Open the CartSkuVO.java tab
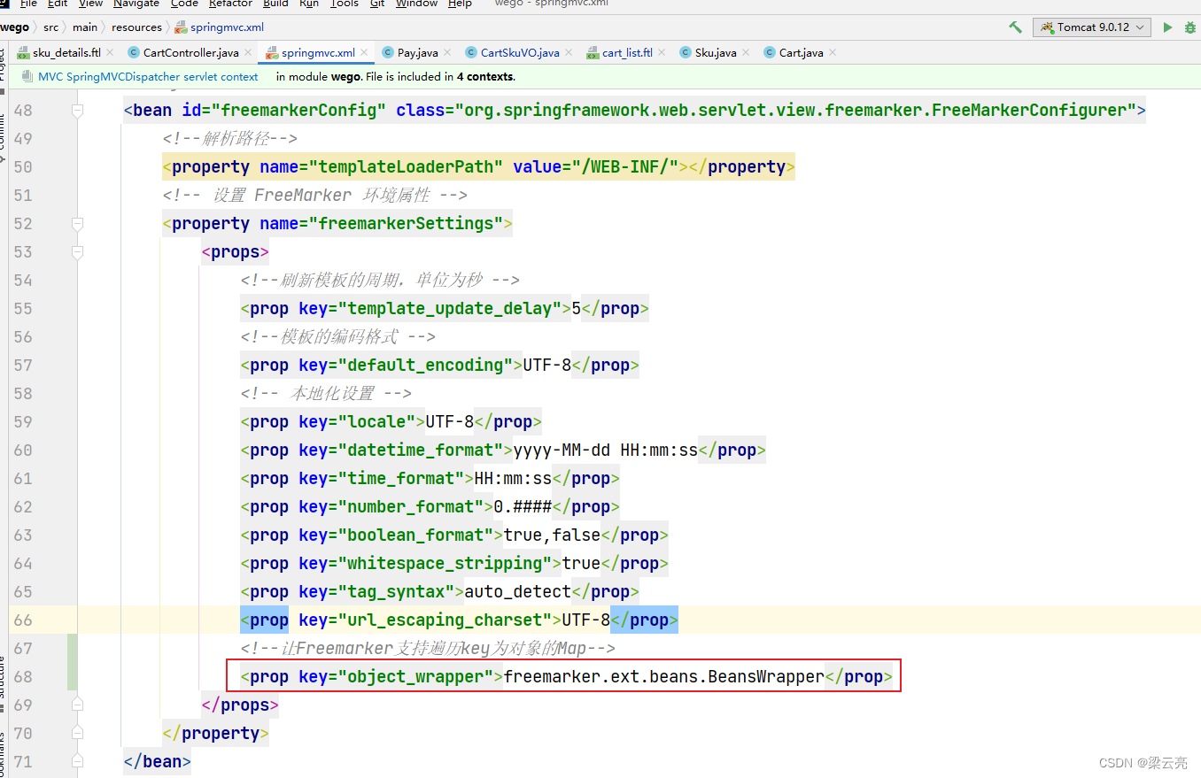Viewport: 1201px width, 778px height. click(520, 53)
